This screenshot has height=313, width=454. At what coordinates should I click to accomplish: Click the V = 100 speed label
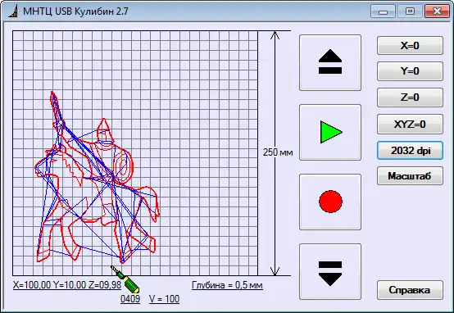(x=164, y=299)
